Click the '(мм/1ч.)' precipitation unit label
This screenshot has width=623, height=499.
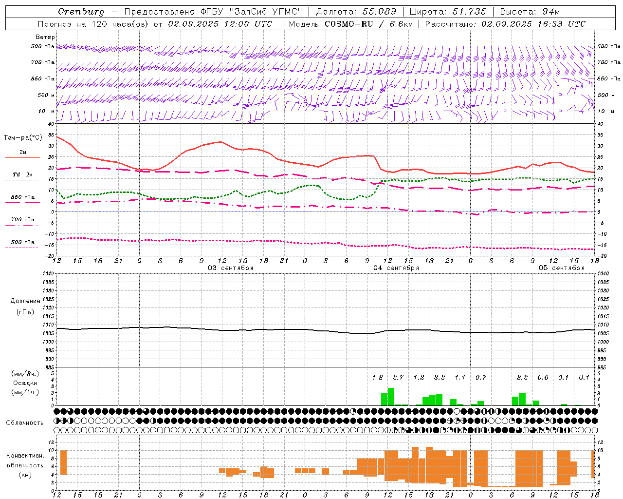pos(25,392)
